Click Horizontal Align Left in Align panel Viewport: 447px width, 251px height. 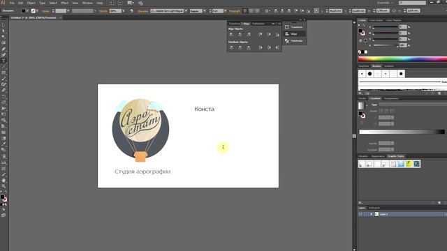[x=231, y=34]
